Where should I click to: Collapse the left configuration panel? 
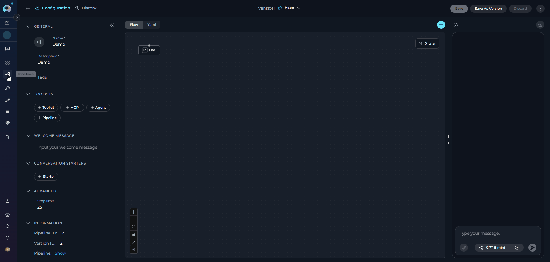[x=112, y=25]
